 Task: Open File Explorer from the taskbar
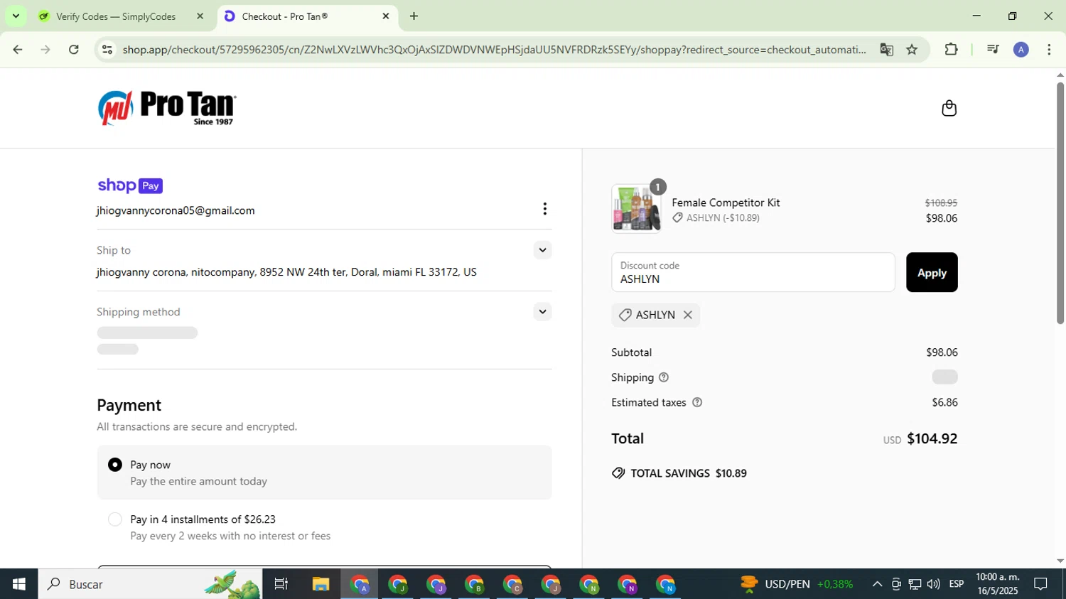point(321,584)
